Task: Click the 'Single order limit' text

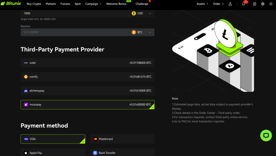Action: click(x=38, y=19)
